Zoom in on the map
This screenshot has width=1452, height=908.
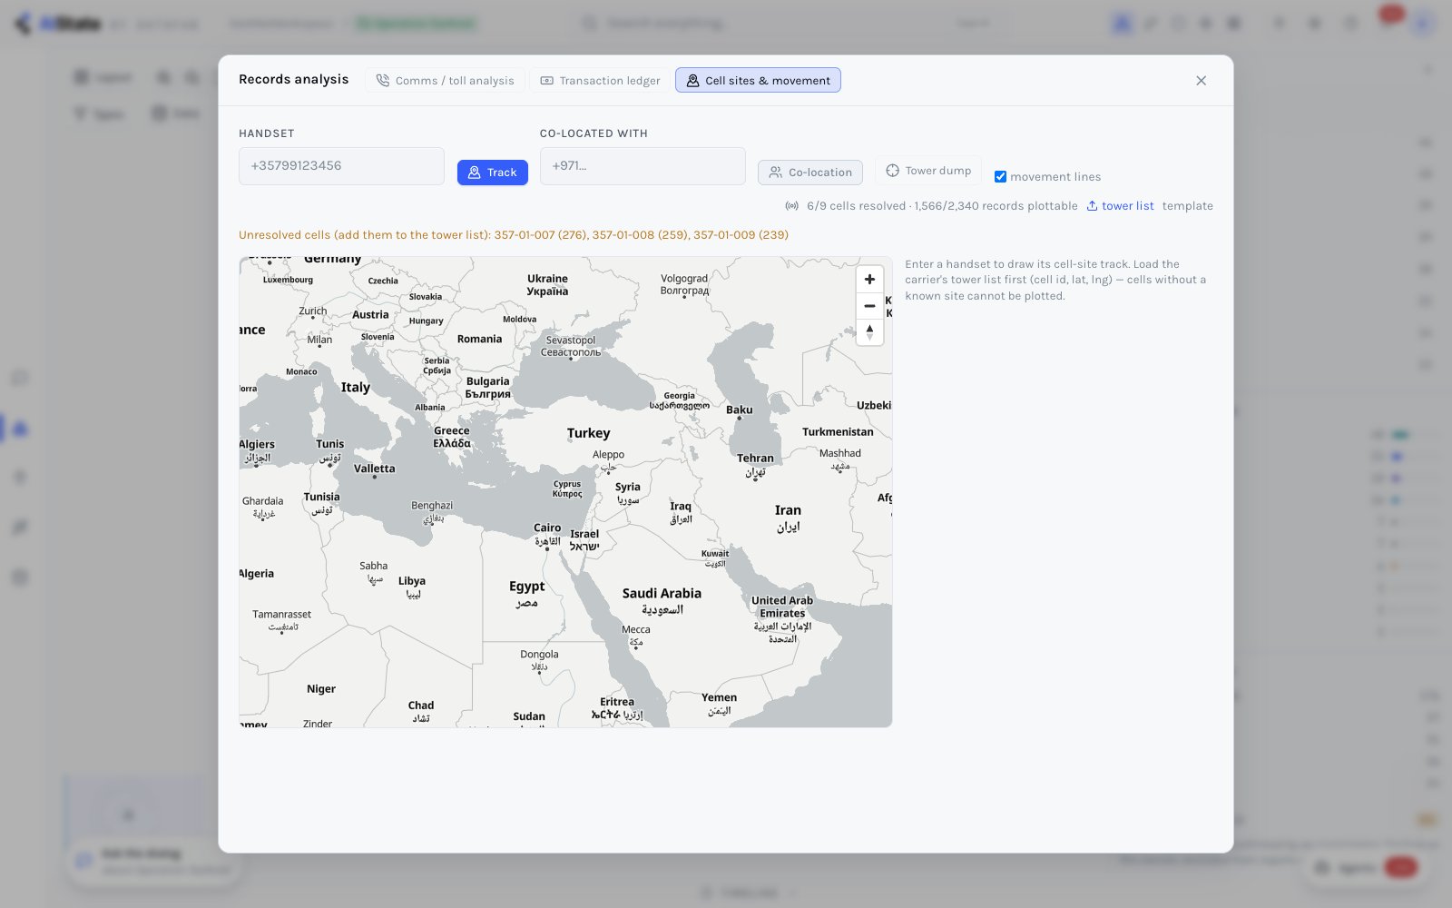pos(869,280)
